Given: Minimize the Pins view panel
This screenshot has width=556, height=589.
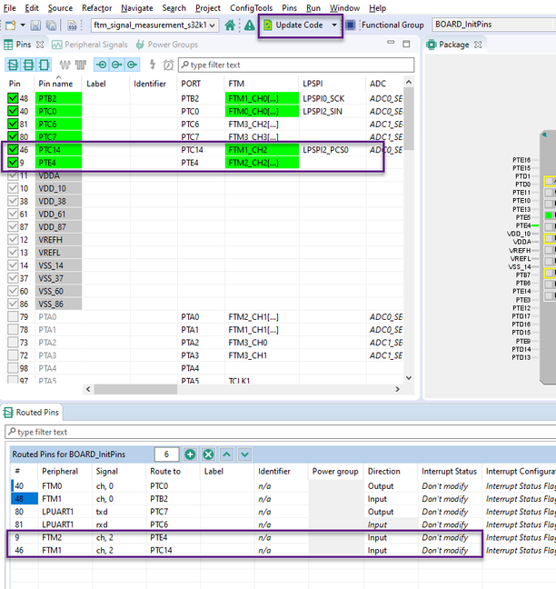Looking at the screenshot, I should 391,43.
